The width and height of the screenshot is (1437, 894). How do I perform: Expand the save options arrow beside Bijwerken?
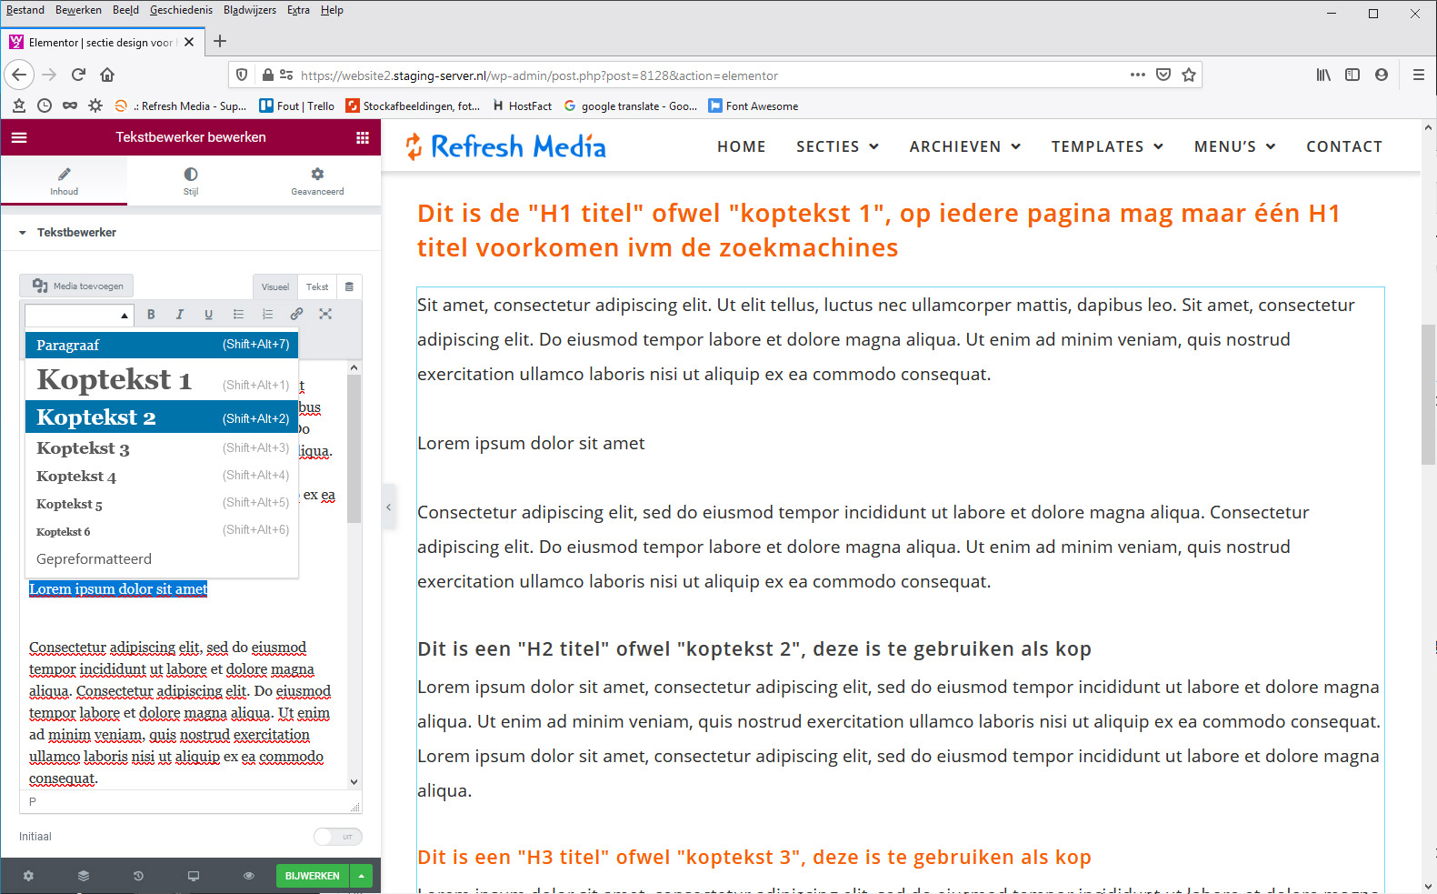click(x=362, y=876)
